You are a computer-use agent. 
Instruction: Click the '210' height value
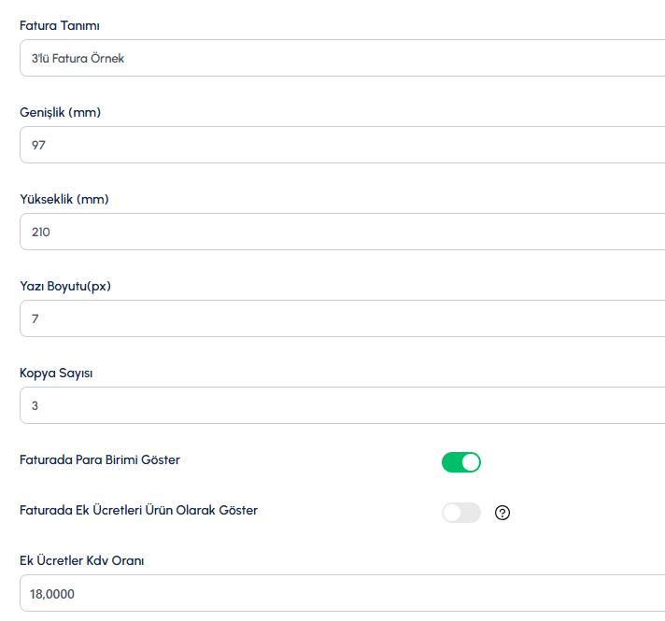pyautogui.click(x=41, y=232)
